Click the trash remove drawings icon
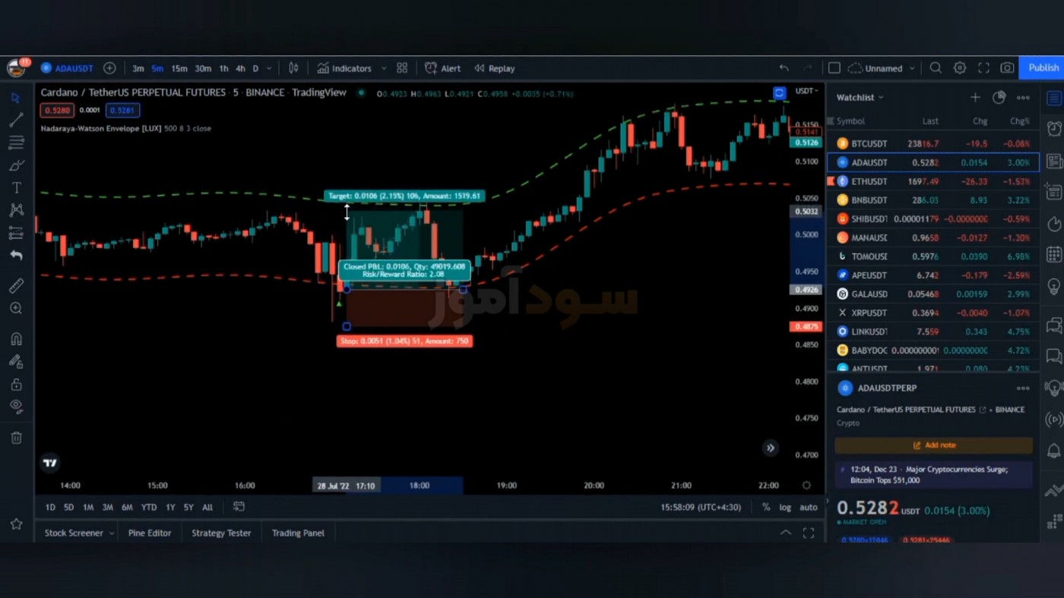Viewport: 1064px width, 598px height. [16, 438]
